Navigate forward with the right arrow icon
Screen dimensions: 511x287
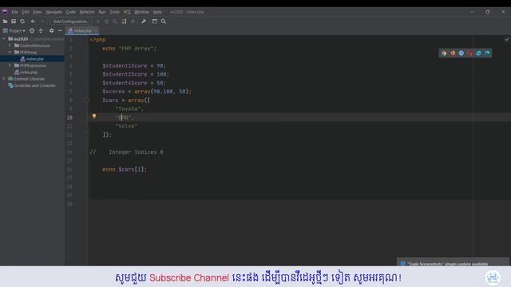42,22
